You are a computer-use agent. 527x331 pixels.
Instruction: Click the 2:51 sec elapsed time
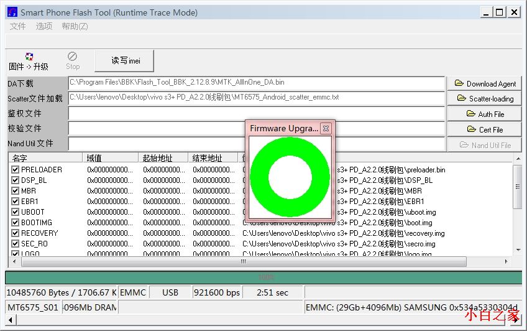[x=273, y=292]
